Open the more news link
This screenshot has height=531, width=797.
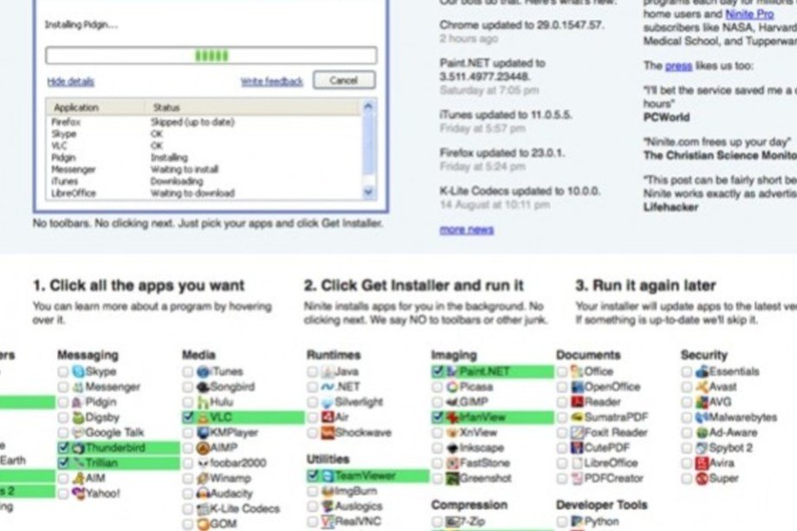(x=467, y=230)
